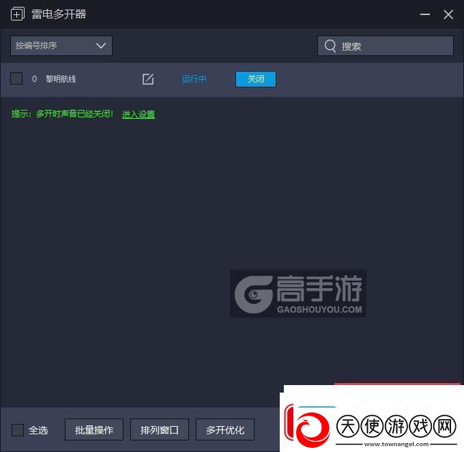
Task: Click the 批量操作 button
Action: [94, 429]
